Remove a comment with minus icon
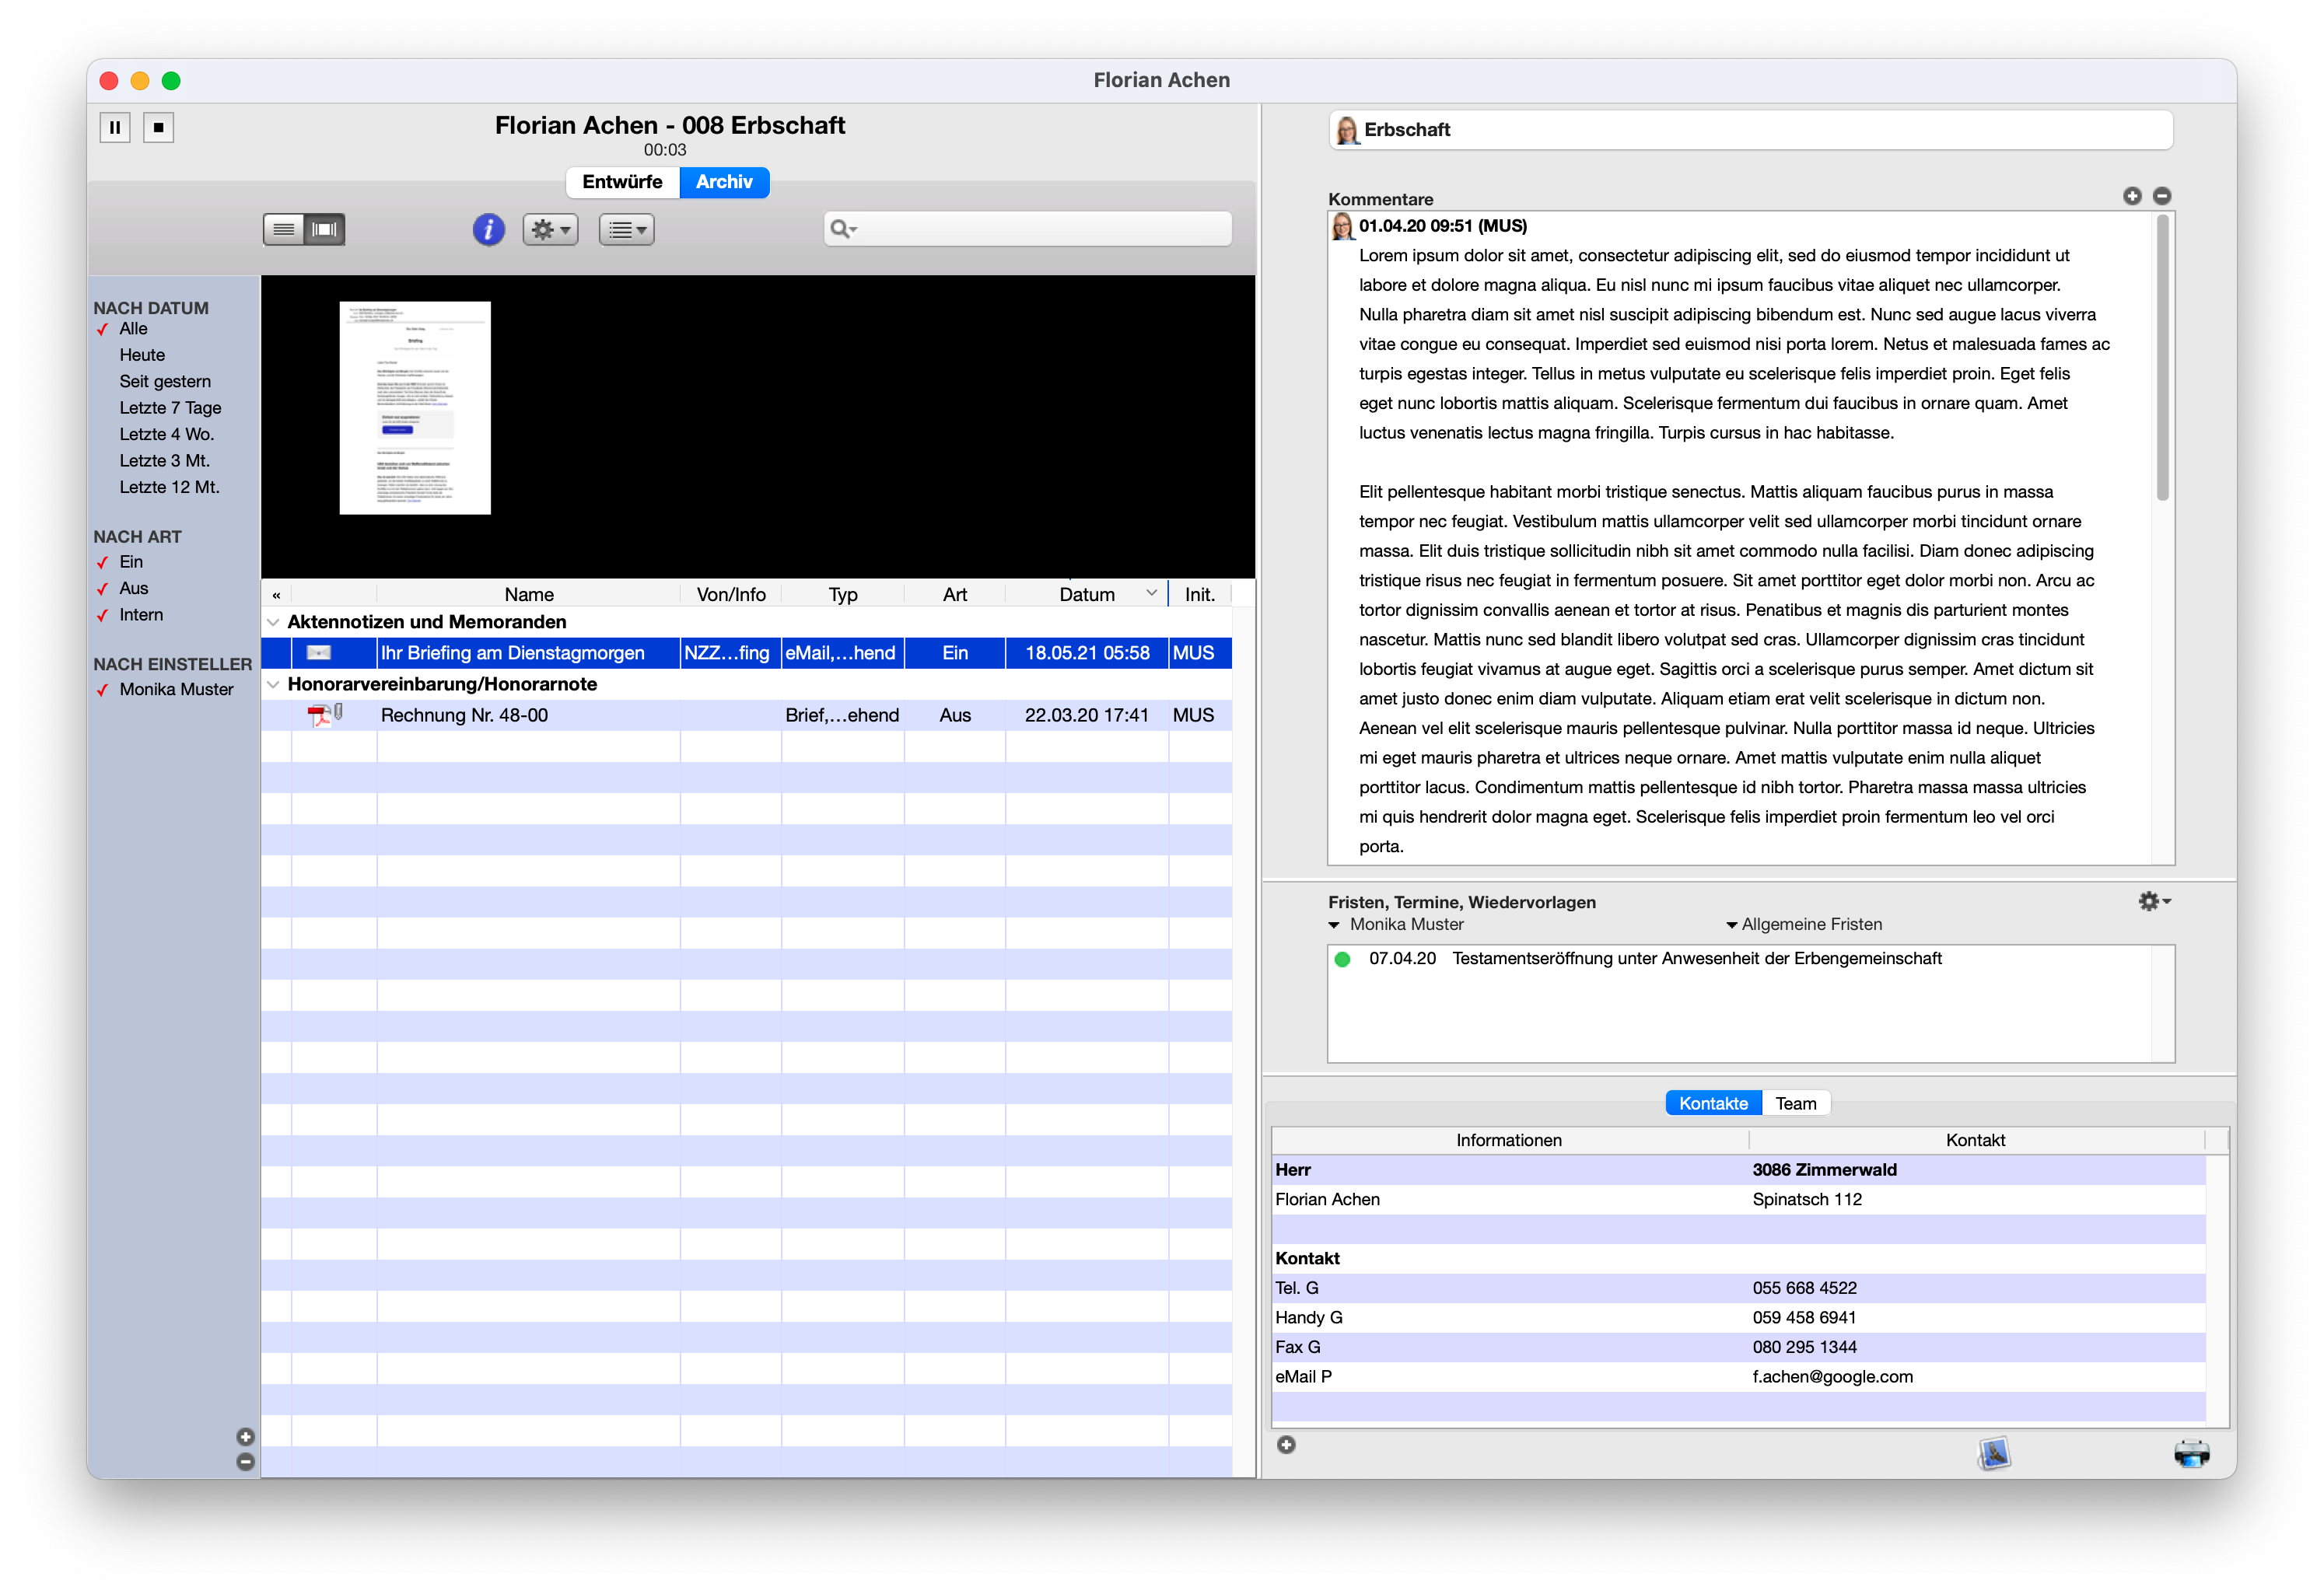Image resolution: width=2324 pixels, height=1594 pixels. point(2162,196)
